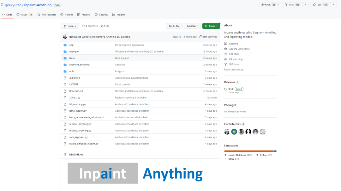341x191 pixels.
Task: Open the 'Initial commit' message
Action: tap(123, 84)
